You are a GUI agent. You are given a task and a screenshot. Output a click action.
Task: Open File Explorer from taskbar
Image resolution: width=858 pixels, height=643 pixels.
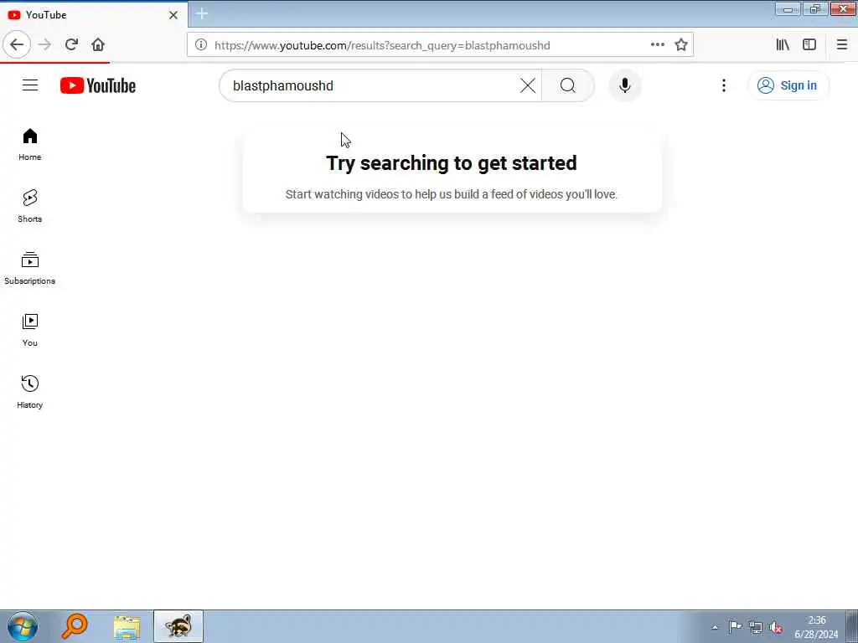127,626
